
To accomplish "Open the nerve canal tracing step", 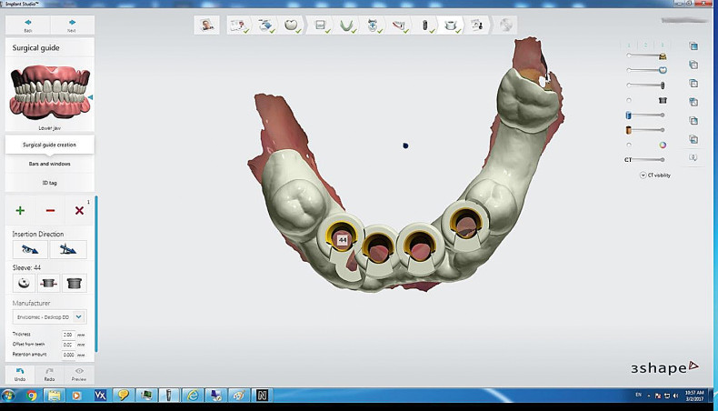I will tap(399, 25).
